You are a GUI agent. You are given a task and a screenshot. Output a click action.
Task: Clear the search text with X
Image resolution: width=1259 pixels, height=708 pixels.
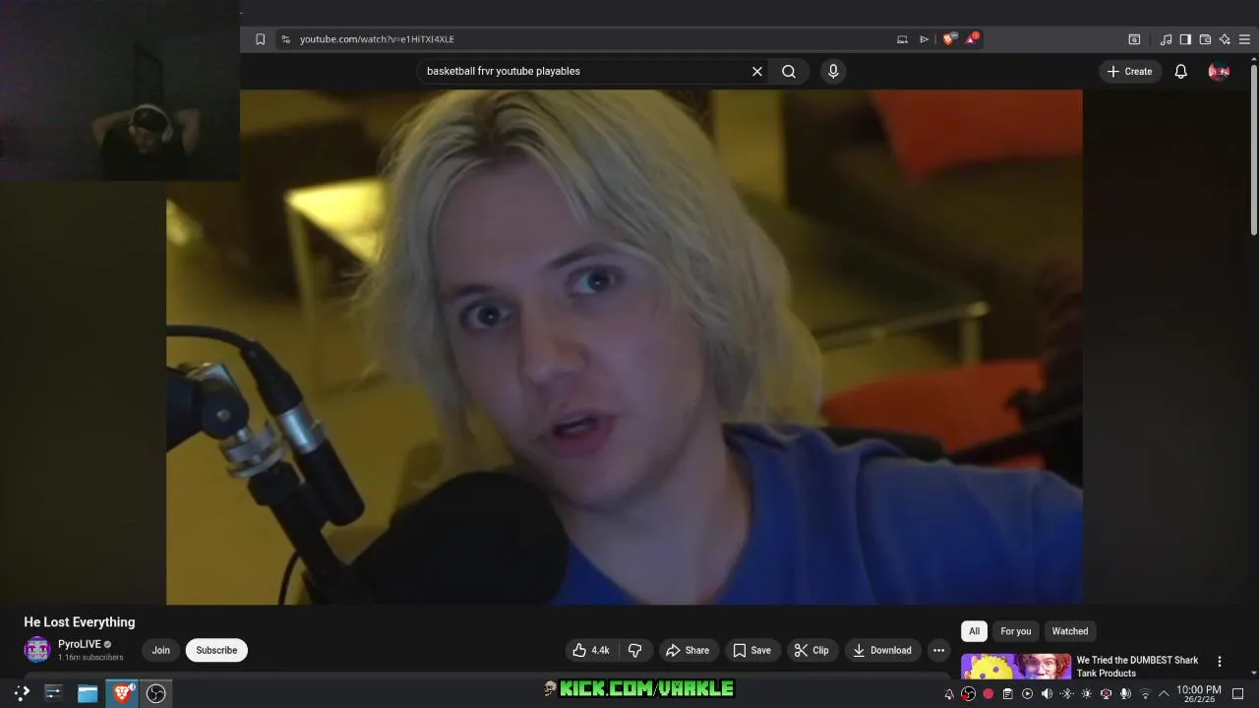[757, 71]
